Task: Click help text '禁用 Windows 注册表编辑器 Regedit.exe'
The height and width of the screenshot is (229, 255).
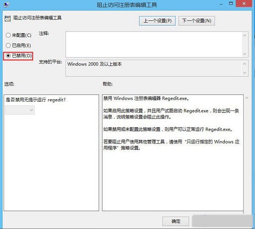Action: click(146, 98)
